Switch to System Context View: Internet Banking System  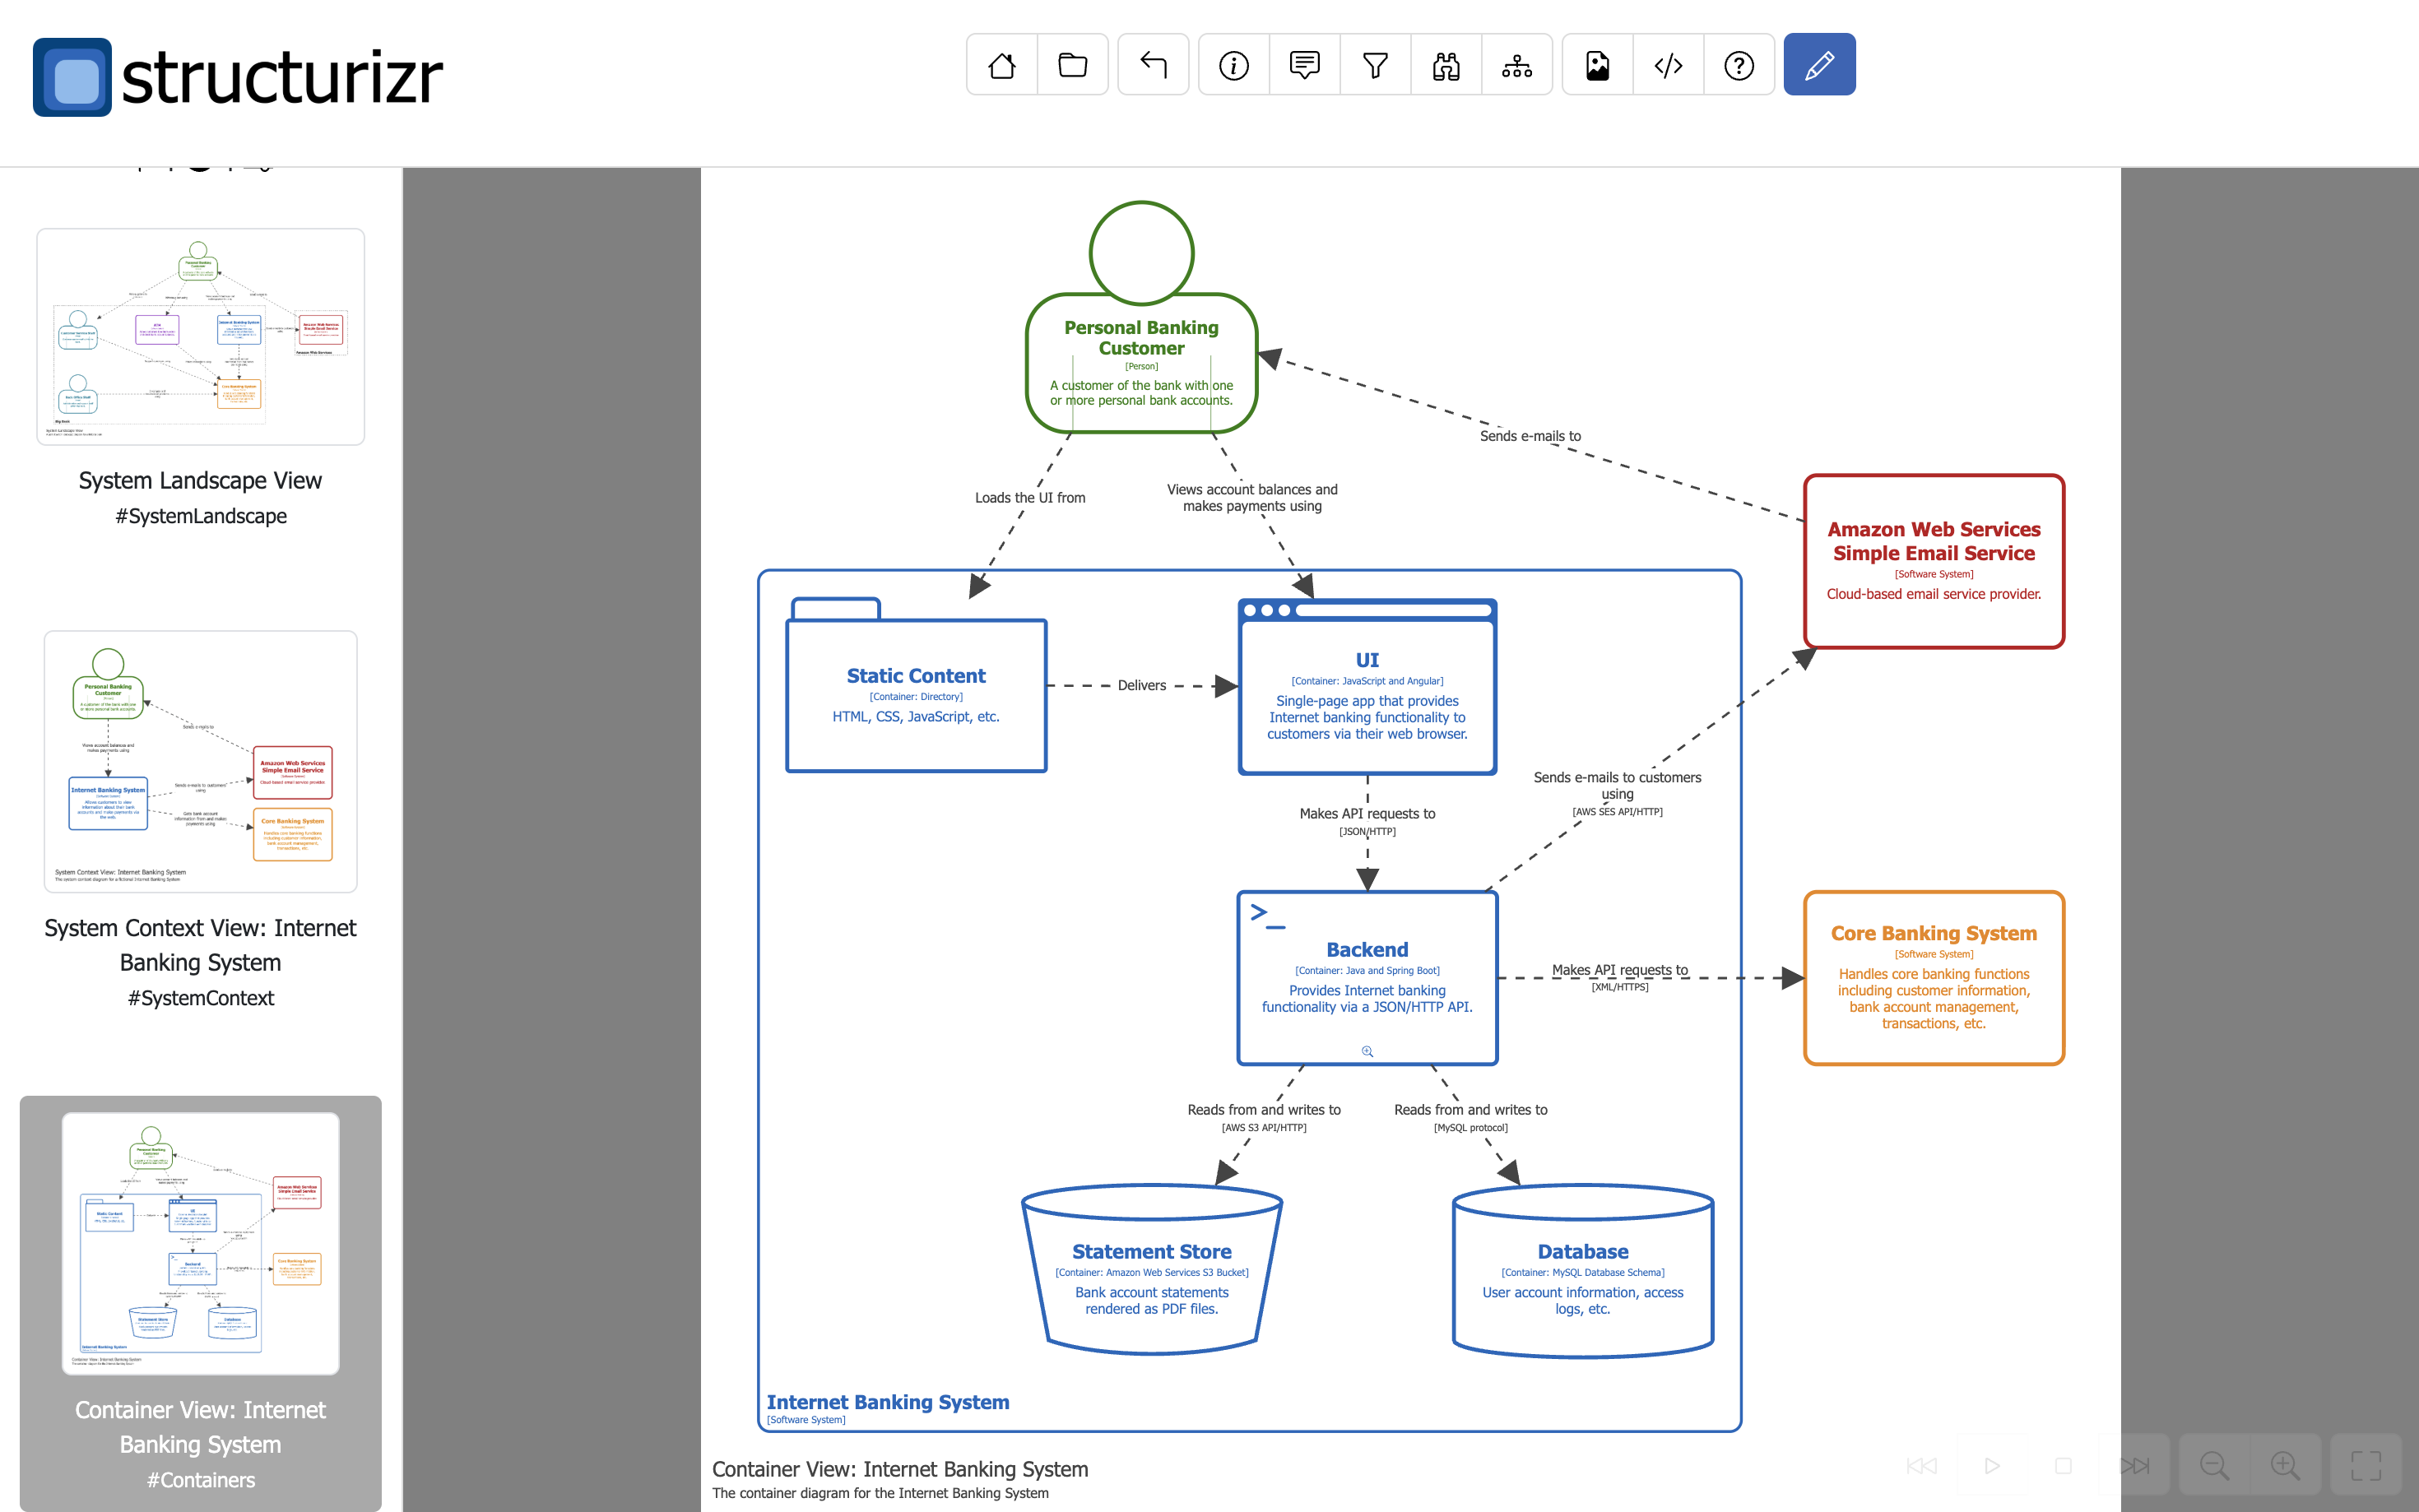(x=200, y=763)
